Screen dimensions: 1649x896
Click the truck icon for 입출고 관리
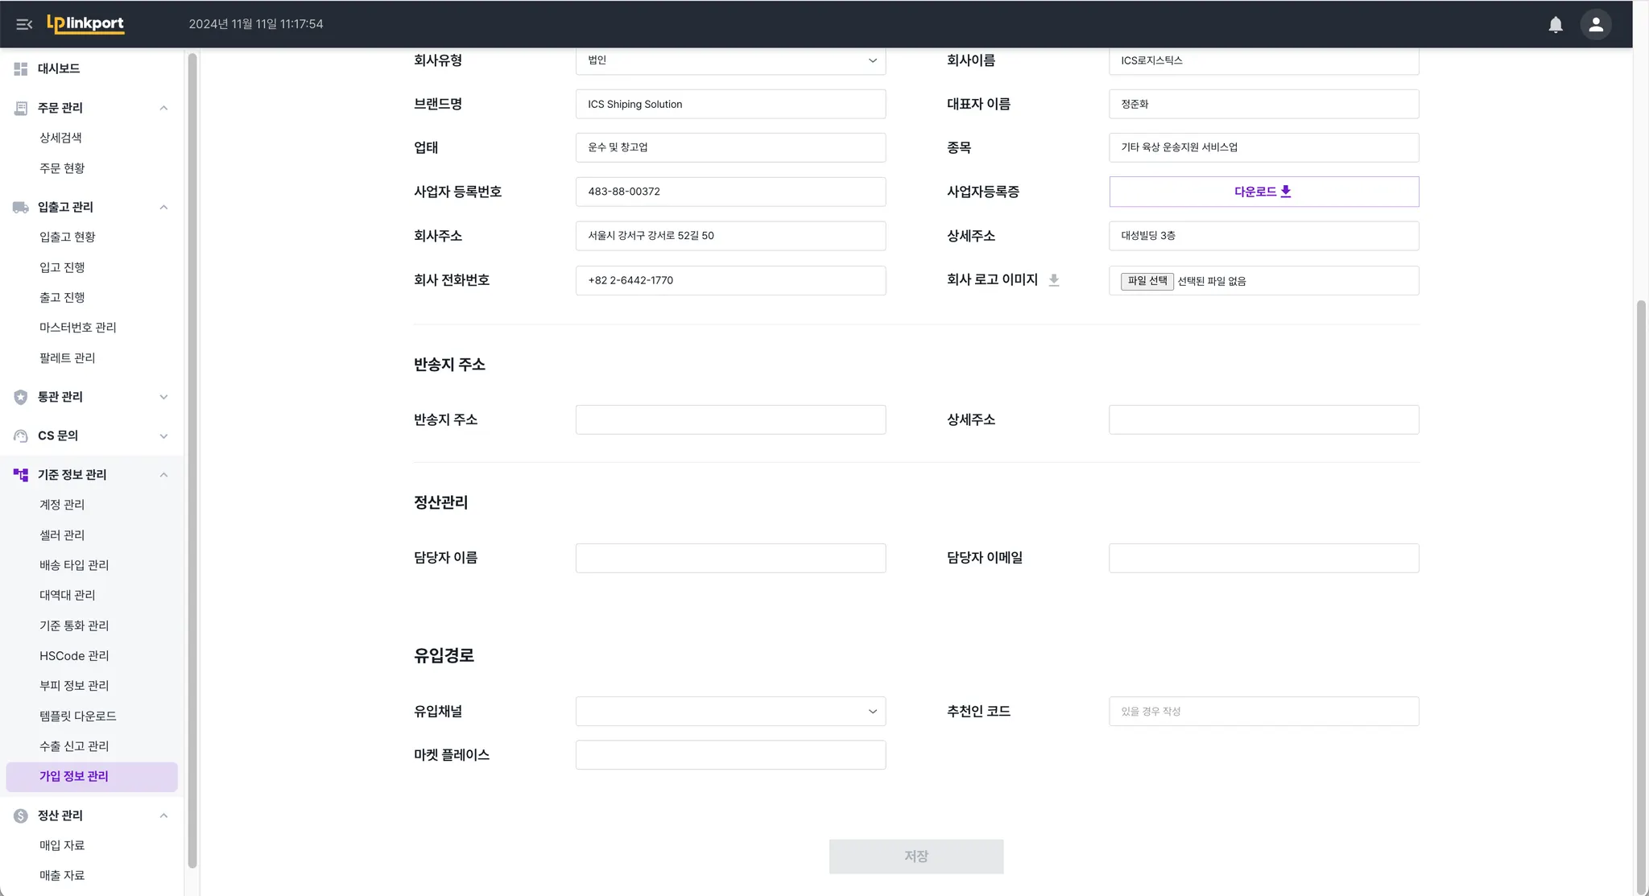pos(21,207)
